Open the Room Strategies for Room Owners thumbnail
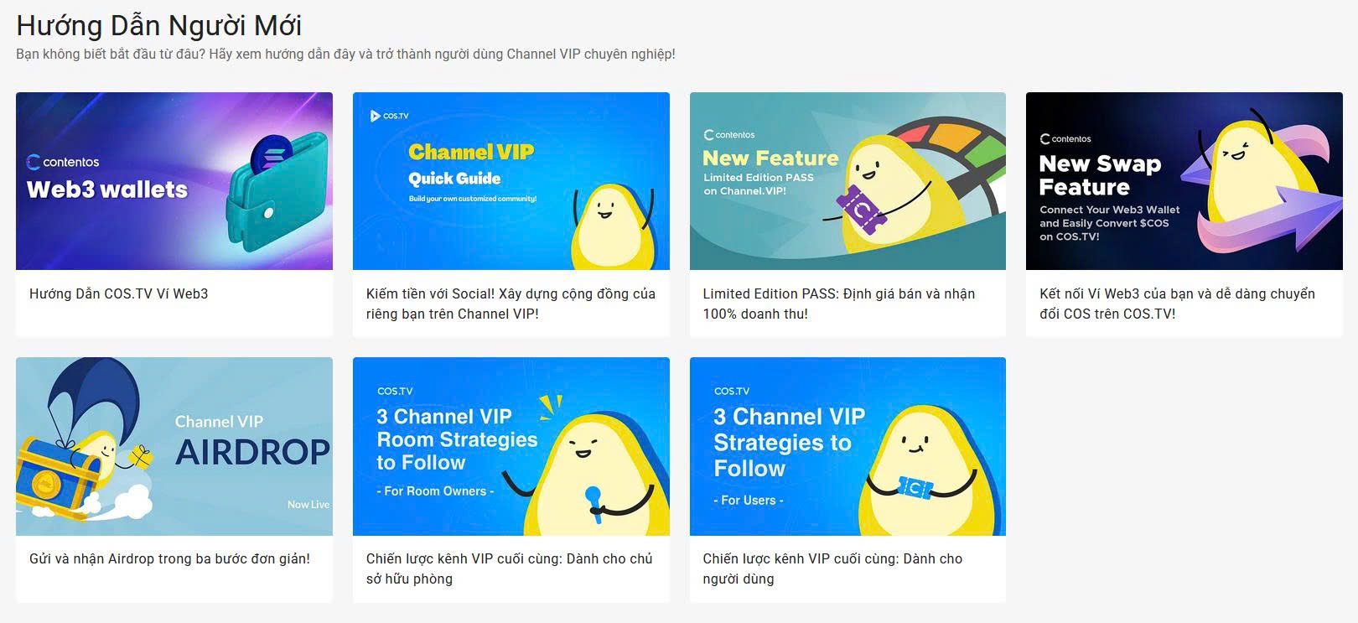Screen dimensions: 1358x623 click(511, 446)
